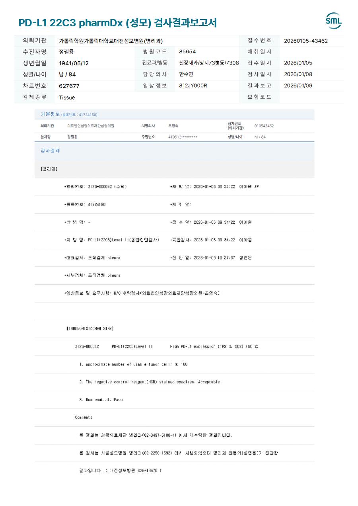The height and width of the screenshot is (506, 358).
Task: Click the 접수일 2026-01-06 09:34:22 line
Action: (211, 222)
